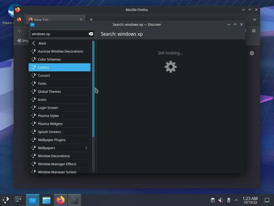The height and width of the screenshot is (206, 274).
Task: Click the Plasma icon beside Global Themes
Action: 33,91
